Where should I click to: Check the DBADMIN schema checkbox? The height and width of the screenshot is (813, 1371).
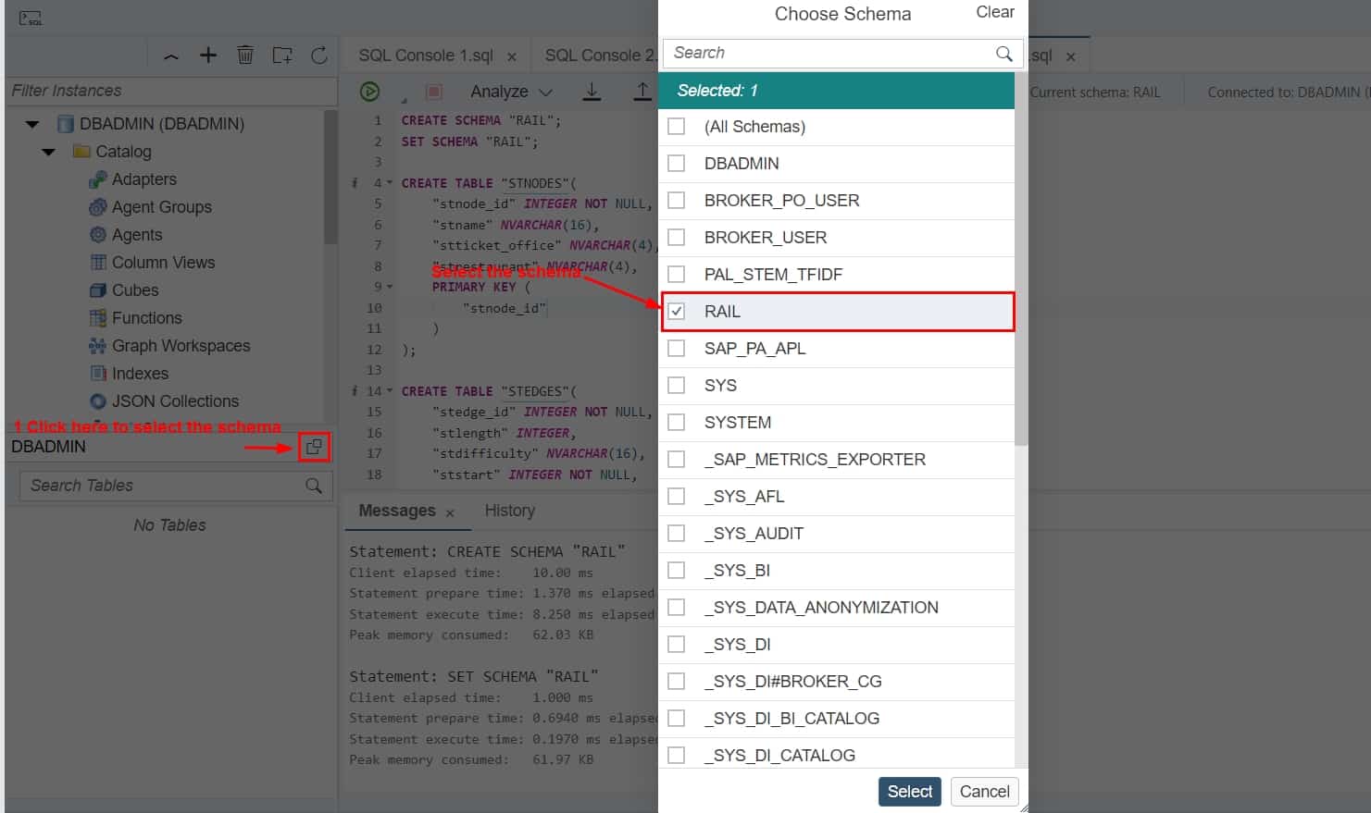click(x=676, y=164)
